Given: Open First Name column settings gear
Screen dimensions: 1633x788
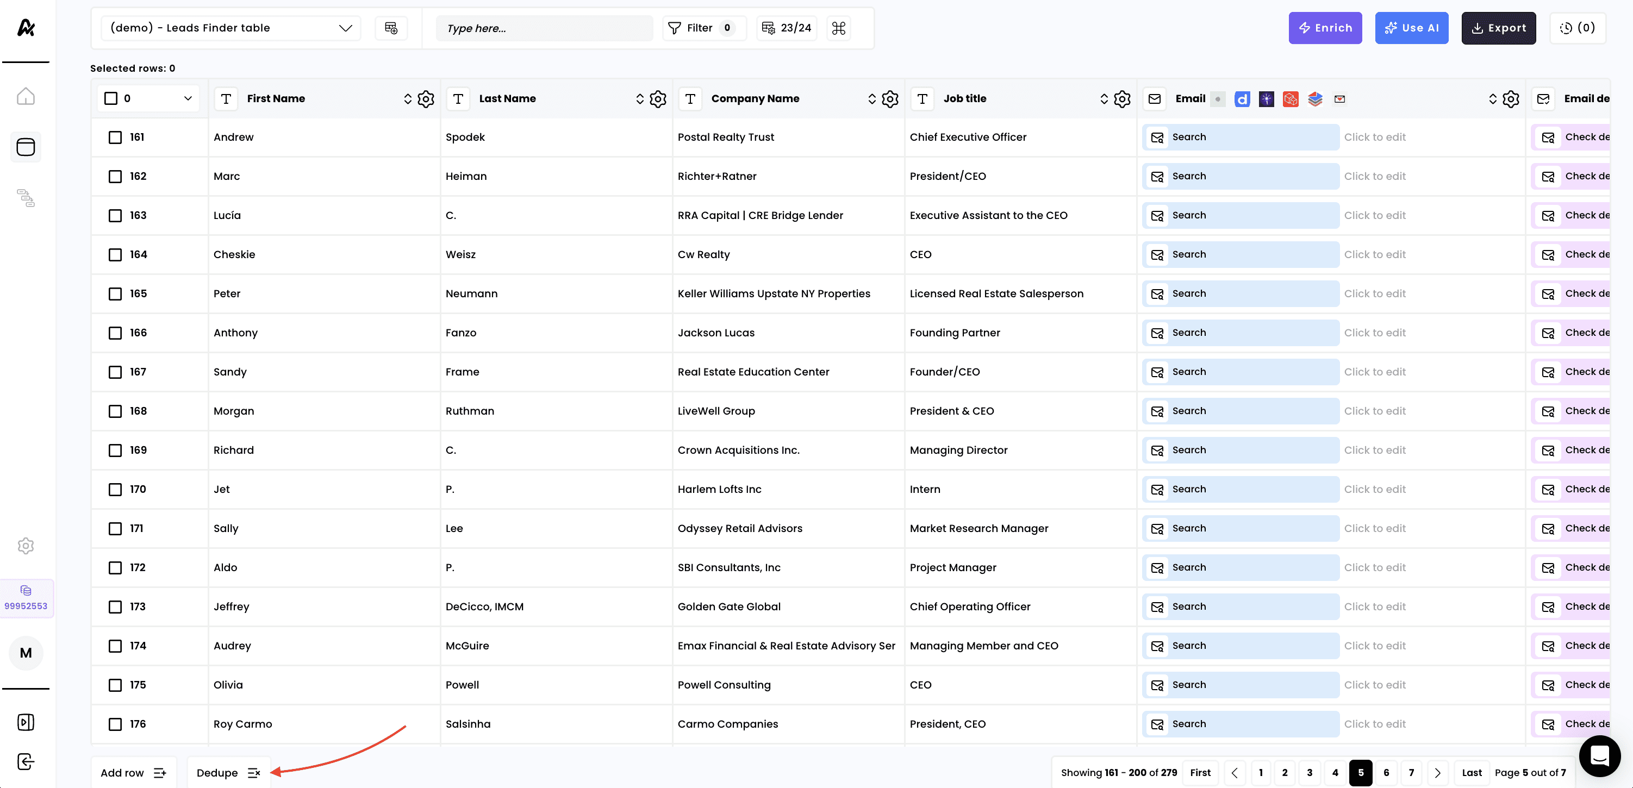Looking at the screenshot, I should tap(426, 99).
